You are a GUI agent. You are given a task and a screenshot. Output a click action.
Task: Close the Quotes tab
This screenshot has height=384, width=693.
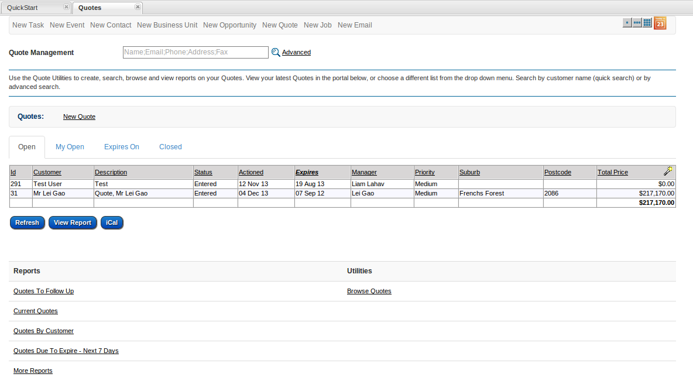[x=138, y=7]
